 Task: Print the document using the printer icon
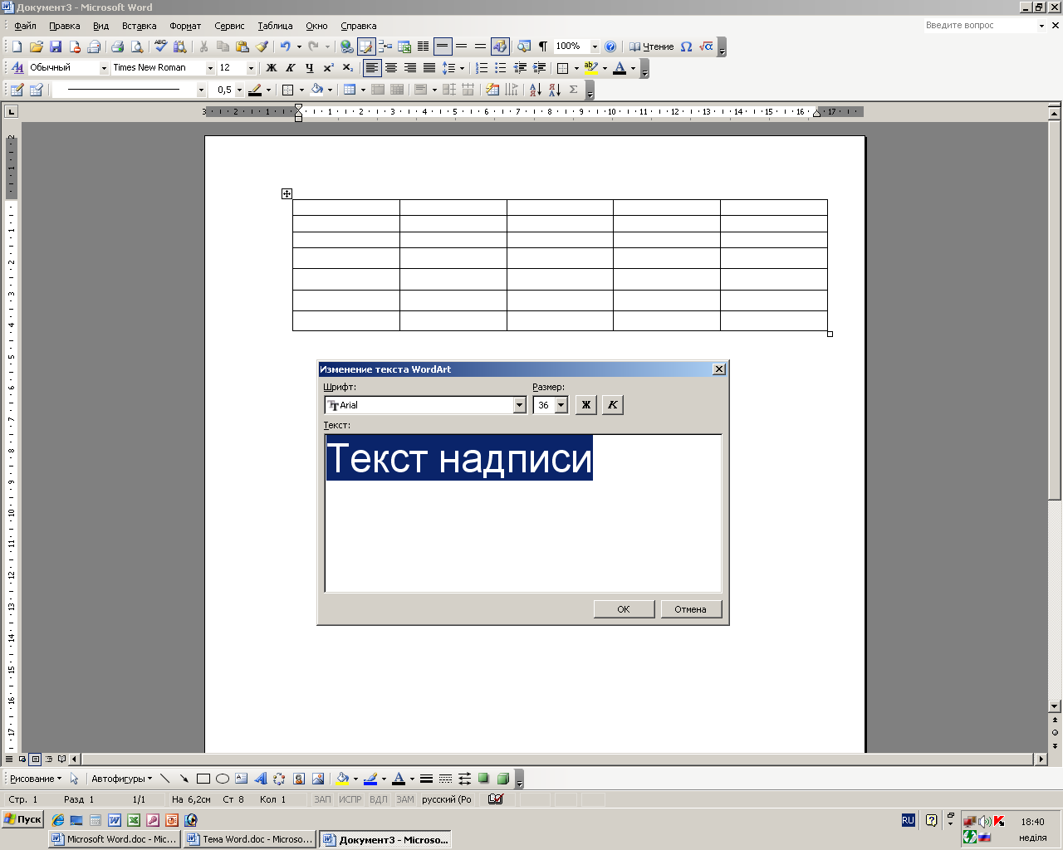[x=117, y=46]
